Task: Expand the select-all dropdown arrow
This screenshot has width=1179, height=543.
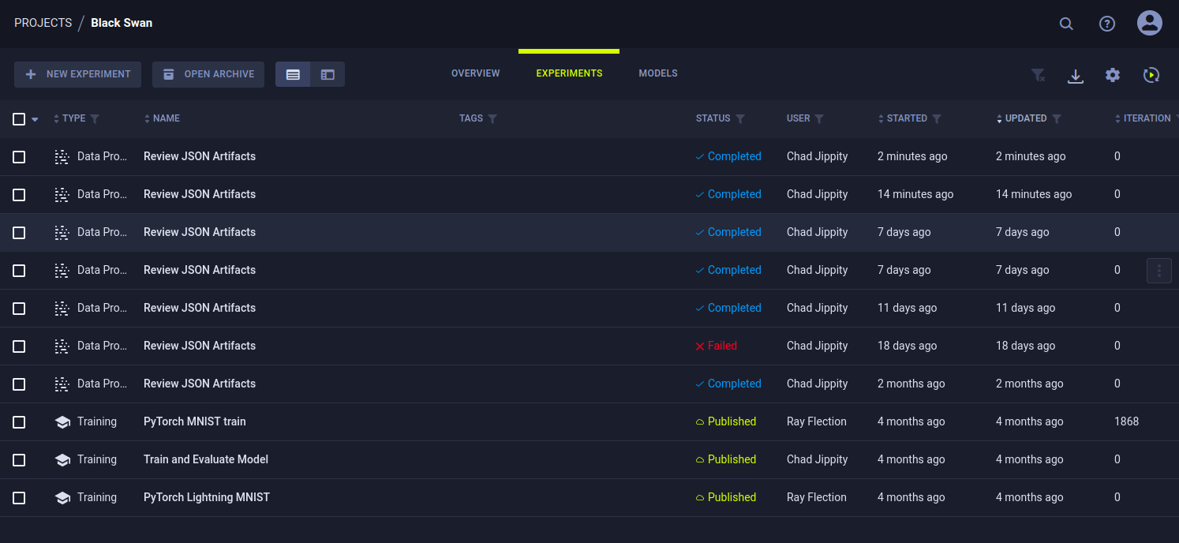Action: click(x=35, y=120)
